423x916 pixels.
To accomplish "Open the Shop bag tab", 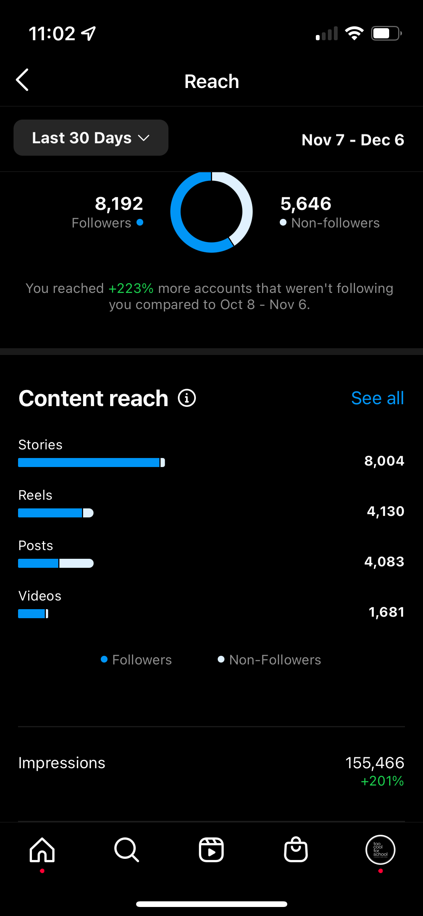I will coord(296,849).
